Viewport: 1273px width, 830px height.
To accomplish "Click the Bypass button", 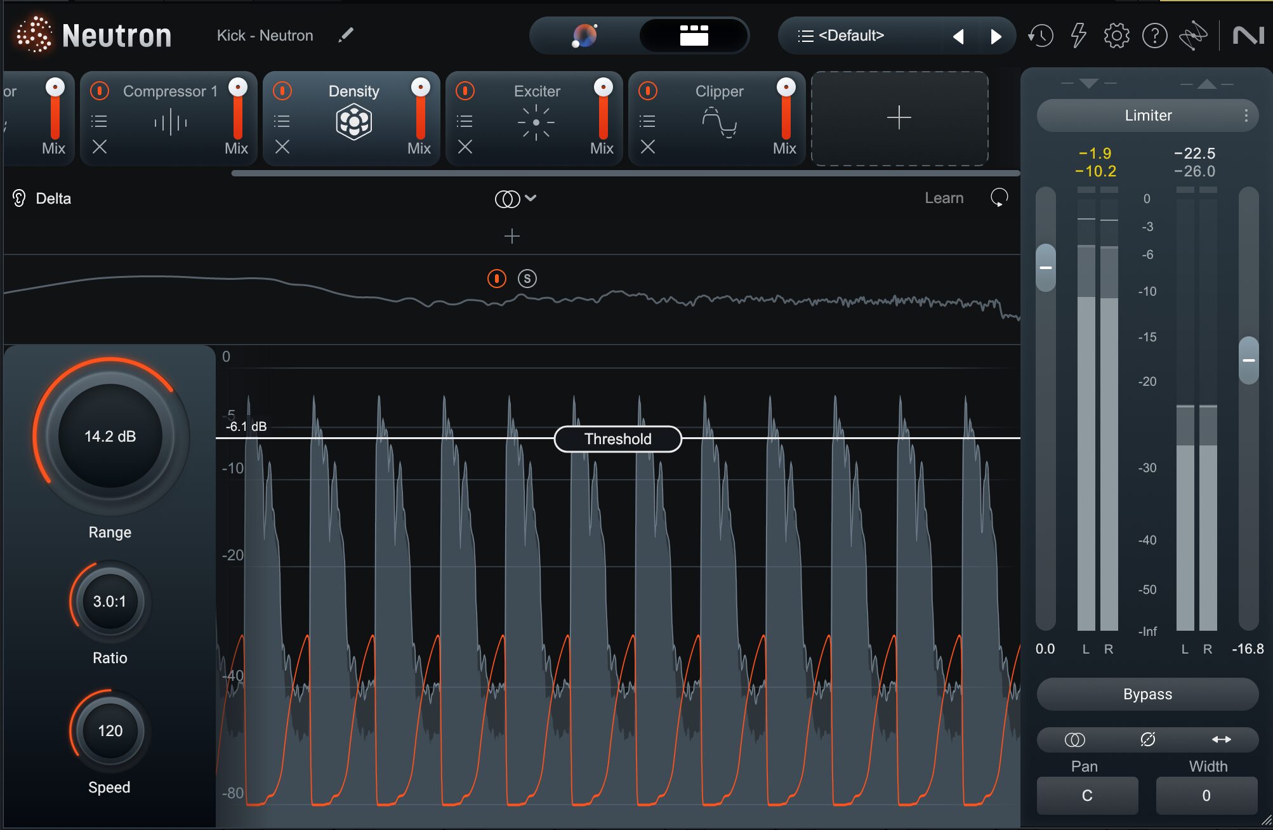I will pyautogui.click(x=1147, y=694).
